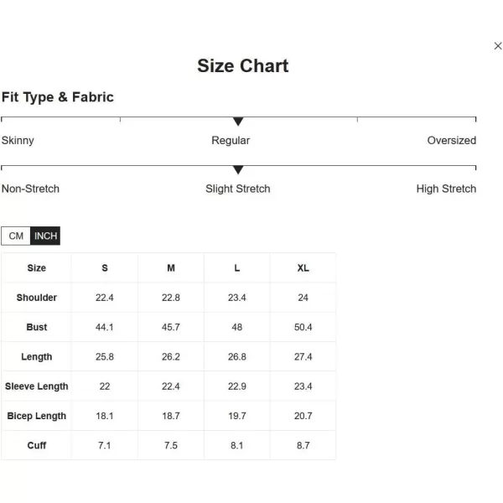Select the M size column header

click(171, 268)
